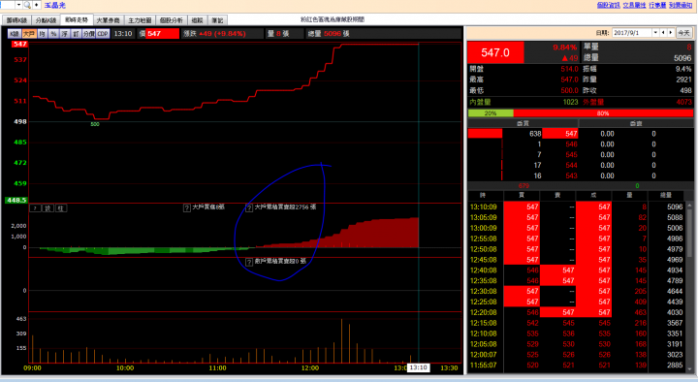This screenshot has height=382, width=698.
Task: Click the ? icon beside 大戶累積買賣超2756張
Action: tap(249, 207)
